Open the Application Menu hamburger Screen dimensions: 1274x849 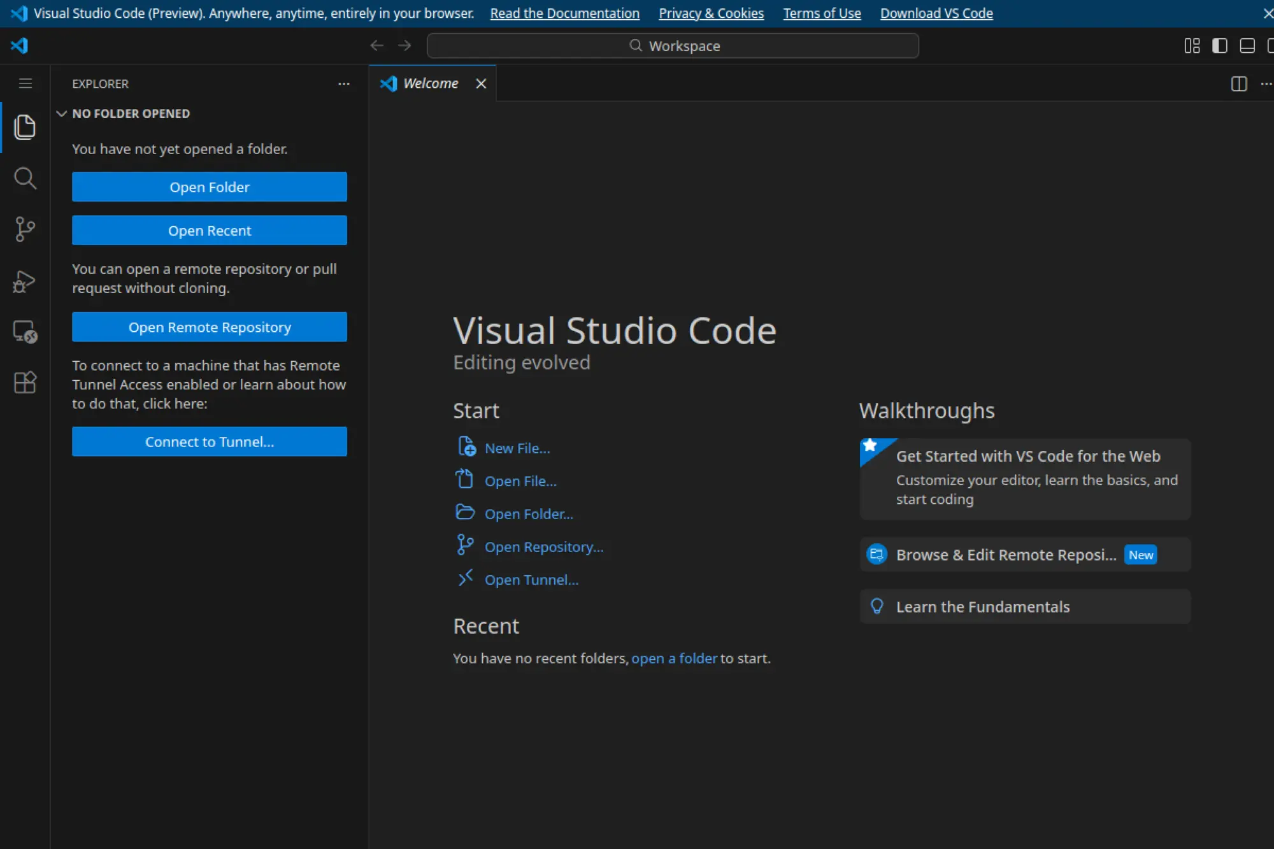[25, 83]
